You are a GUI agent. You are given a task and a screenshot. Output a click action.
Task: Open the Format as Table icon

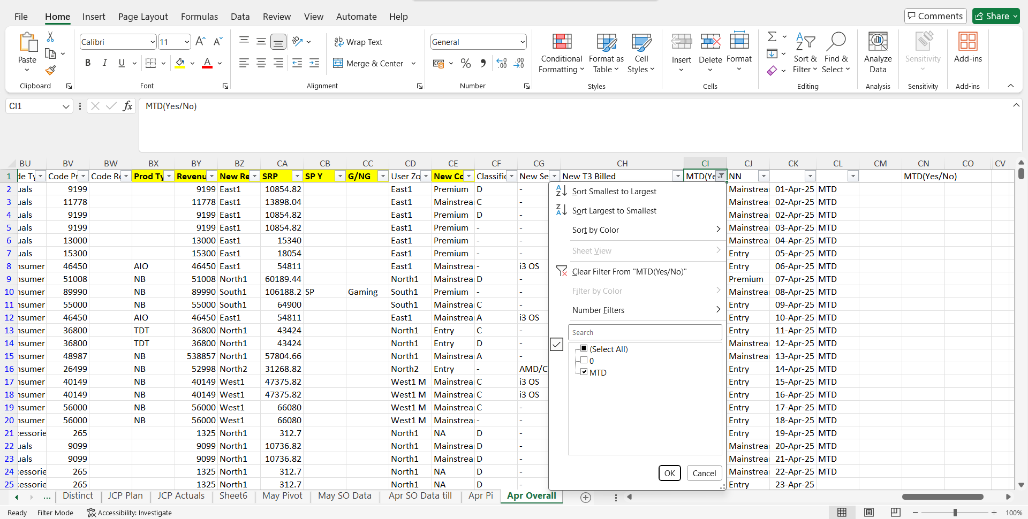pyautogui.click(x=606, y=42)
